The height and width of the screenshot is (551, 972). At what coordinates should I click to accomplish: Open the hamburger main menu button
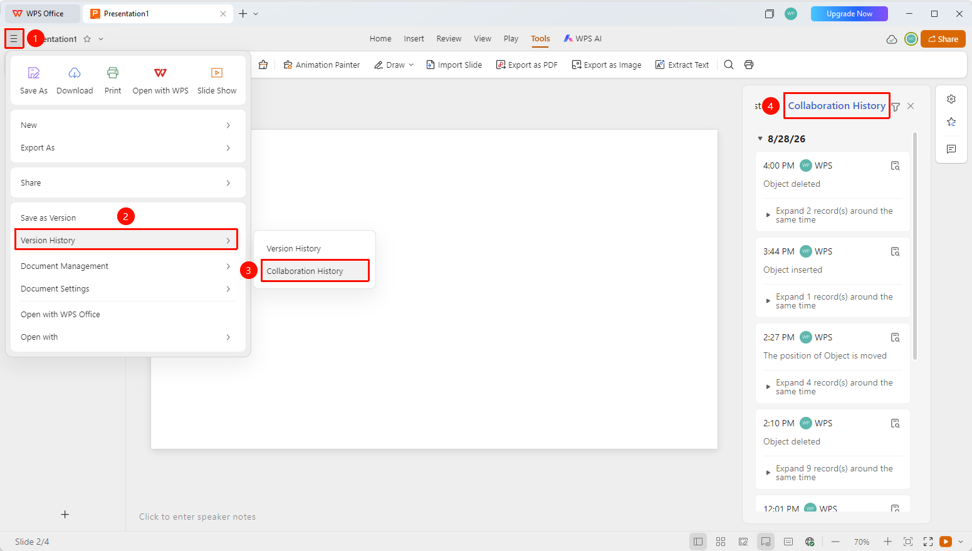tap(14, 39)
